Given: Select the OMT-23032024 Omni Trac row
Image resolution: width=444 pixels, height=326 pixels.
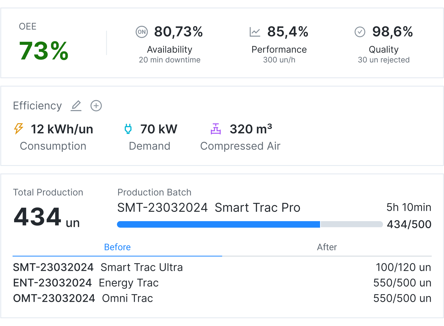Looking at the screenshot, I should click(x=83, y=298).
